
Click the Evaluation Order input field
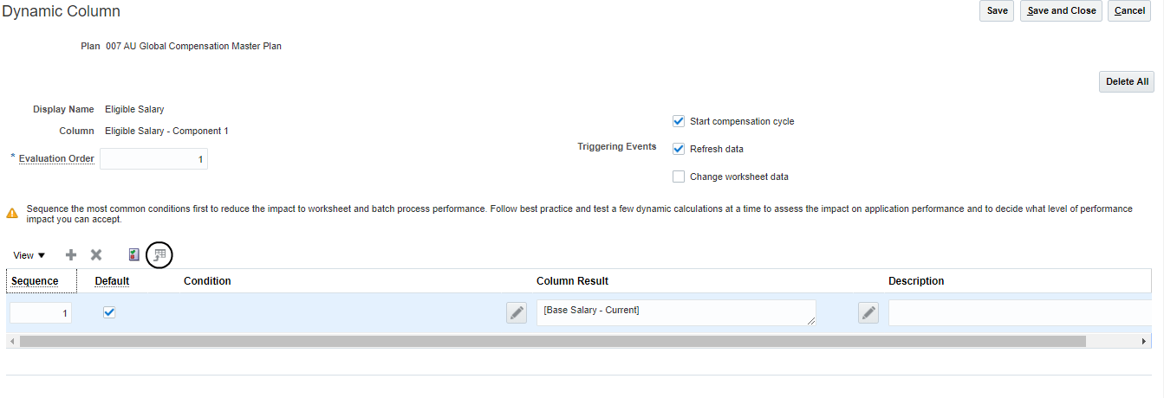[x=153, y=159]
